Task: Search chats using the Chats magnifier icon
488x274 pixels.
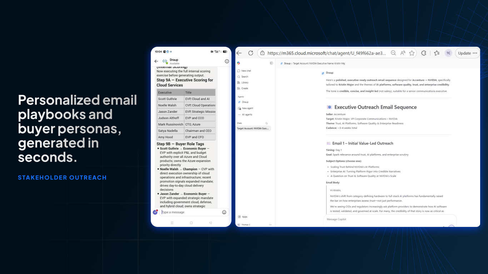Action: point(267,123)
